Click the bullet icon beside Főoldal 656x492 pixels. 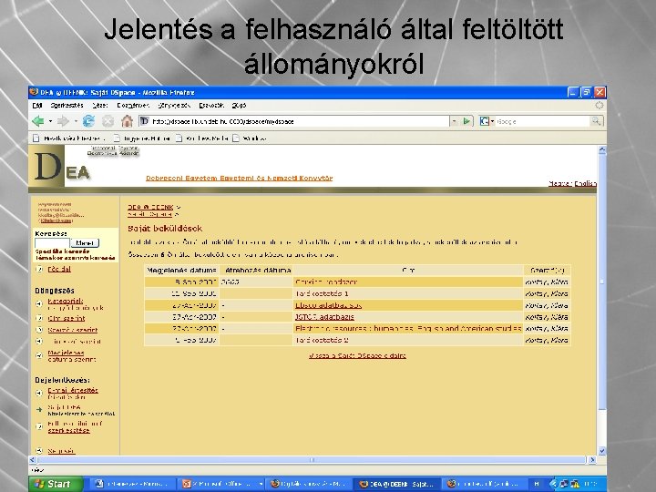(40, 269)
